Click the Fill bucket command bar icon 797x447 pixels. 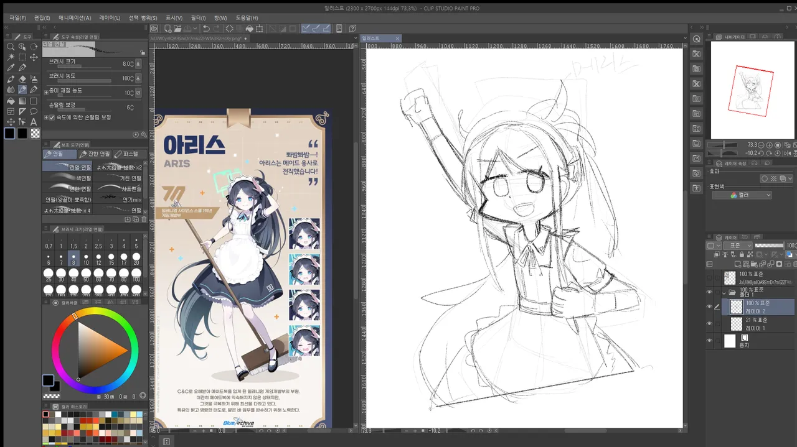point(249,29)
